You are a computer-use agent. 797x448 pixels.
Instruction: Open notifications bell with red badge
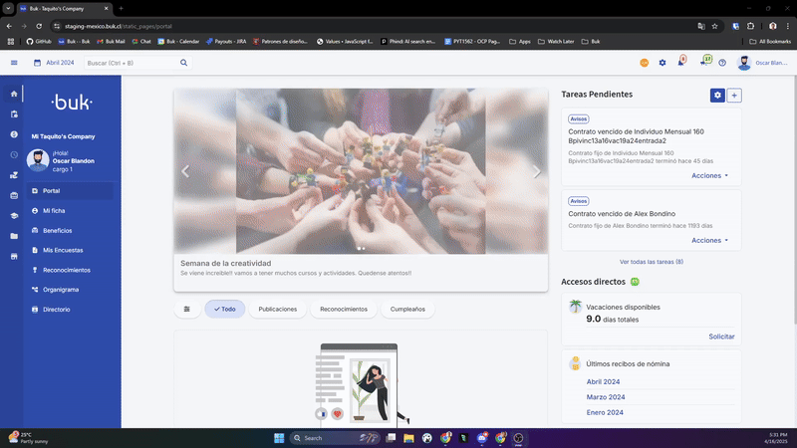pos(681,62)
